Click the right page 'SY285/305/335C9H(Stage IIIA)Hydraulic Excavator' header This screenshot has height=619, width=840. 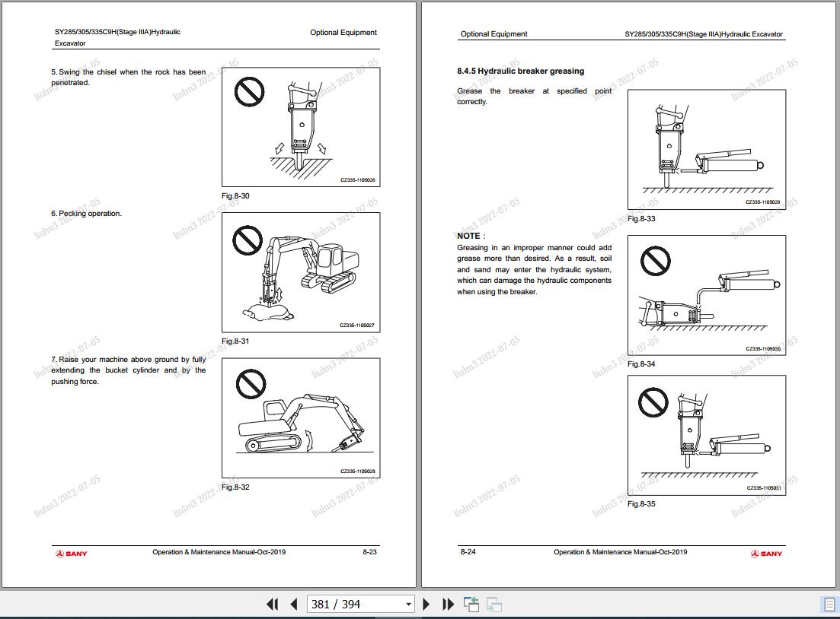(x=704, y=34)
